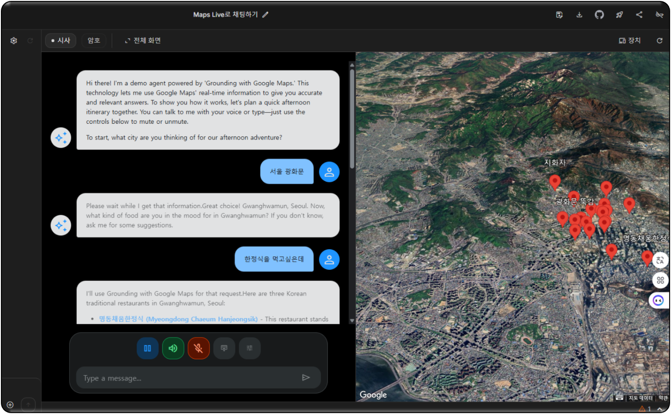Switch to the 암호 tab
671x414 pixels.
94,41
